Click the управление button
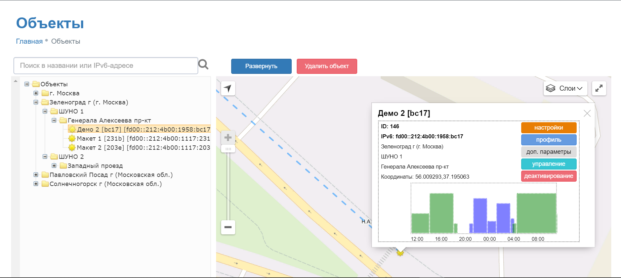Image resolution: width=621 pixels, height=278 pixels. point(548,164)
